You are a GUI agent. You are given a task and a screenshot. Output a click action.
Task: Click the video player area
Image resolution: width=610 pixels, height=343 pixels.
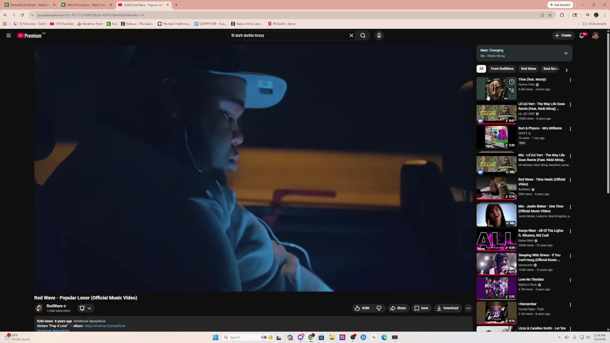click(x=253, y=168)
